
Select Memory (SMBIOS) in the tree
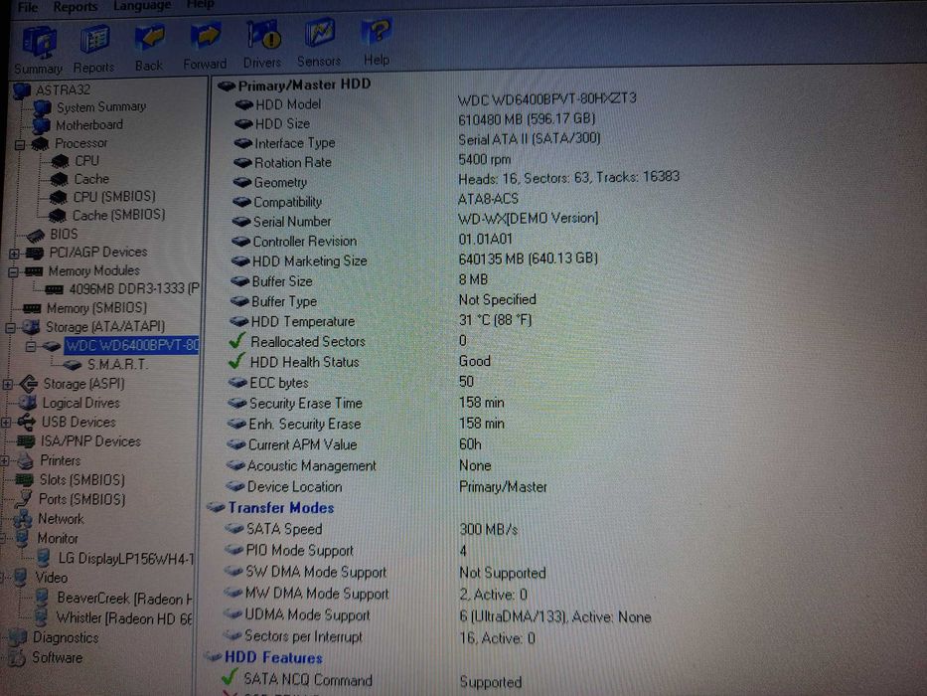pos(96,308)
